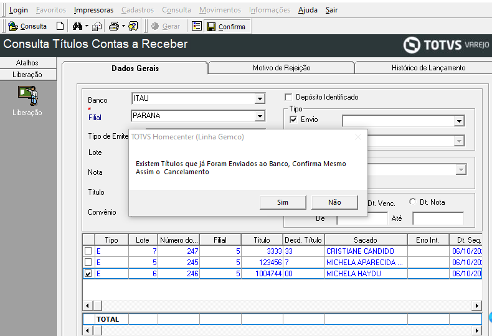492x336 pixels.
Task: Switch to the Motivo de Rejeição tab
Action: click(x=281, y=68)
